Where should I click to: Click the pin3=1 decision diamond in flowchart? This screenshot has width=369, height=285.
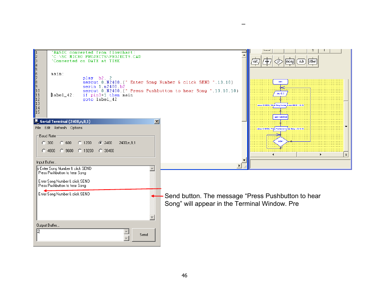click(x=280, y=141)
